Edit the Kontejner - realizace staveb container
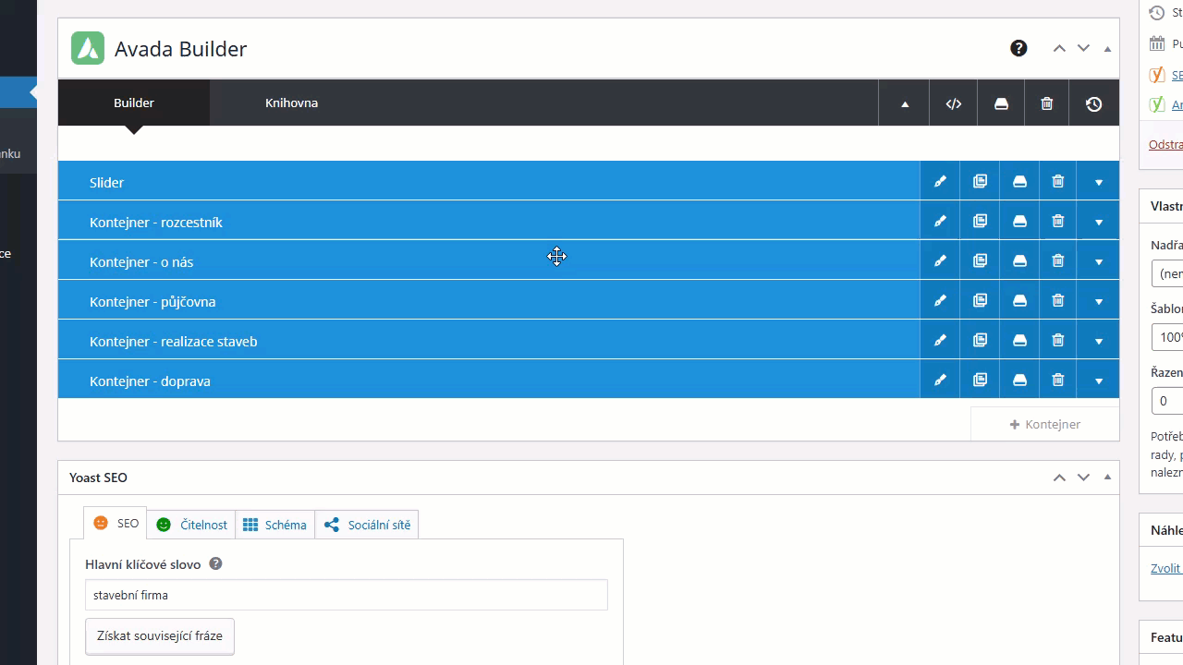The height and width of the screenshot is (665, 1183). (940, 341)
